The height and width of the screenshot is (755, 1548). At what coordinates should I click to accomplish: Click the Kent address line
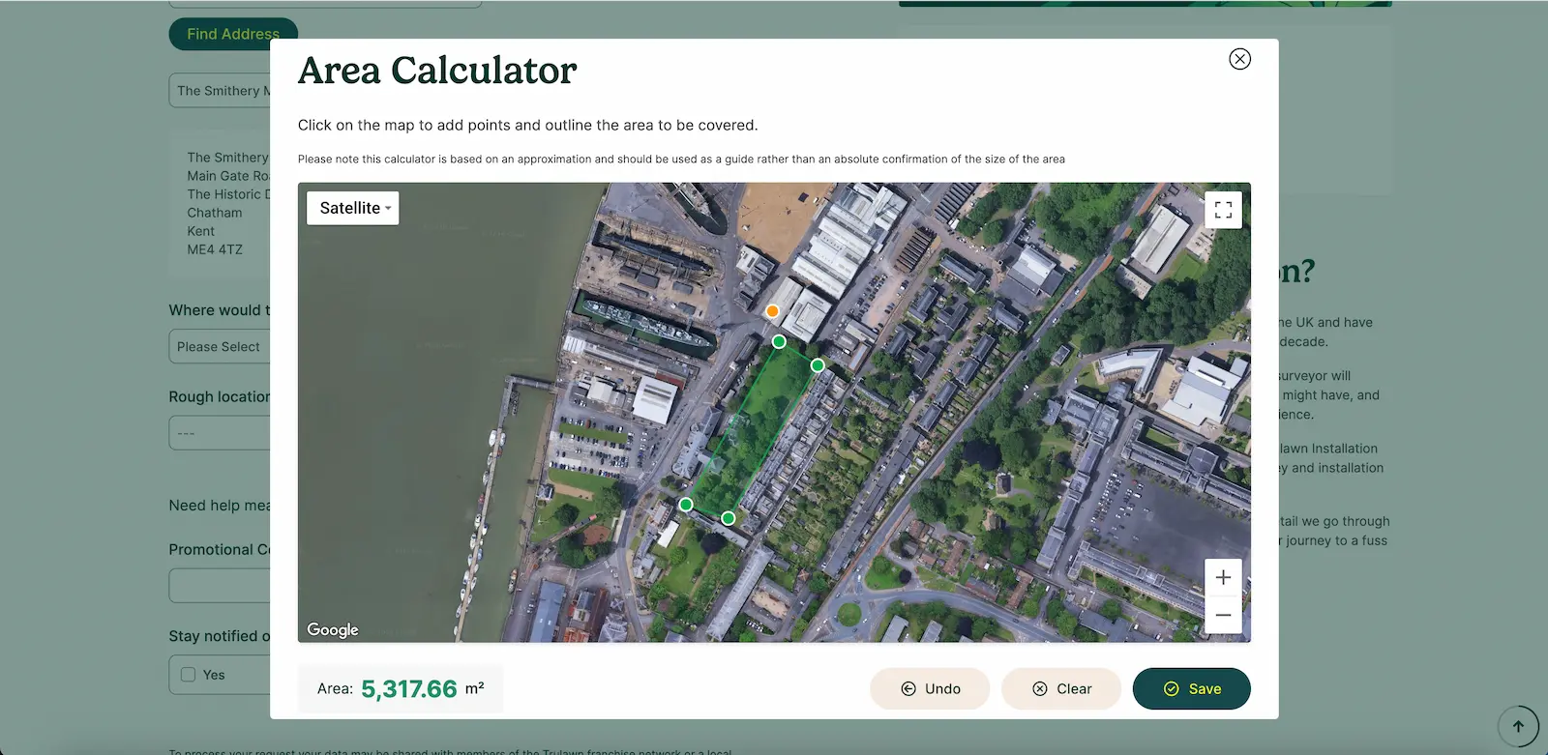[201, 231]
